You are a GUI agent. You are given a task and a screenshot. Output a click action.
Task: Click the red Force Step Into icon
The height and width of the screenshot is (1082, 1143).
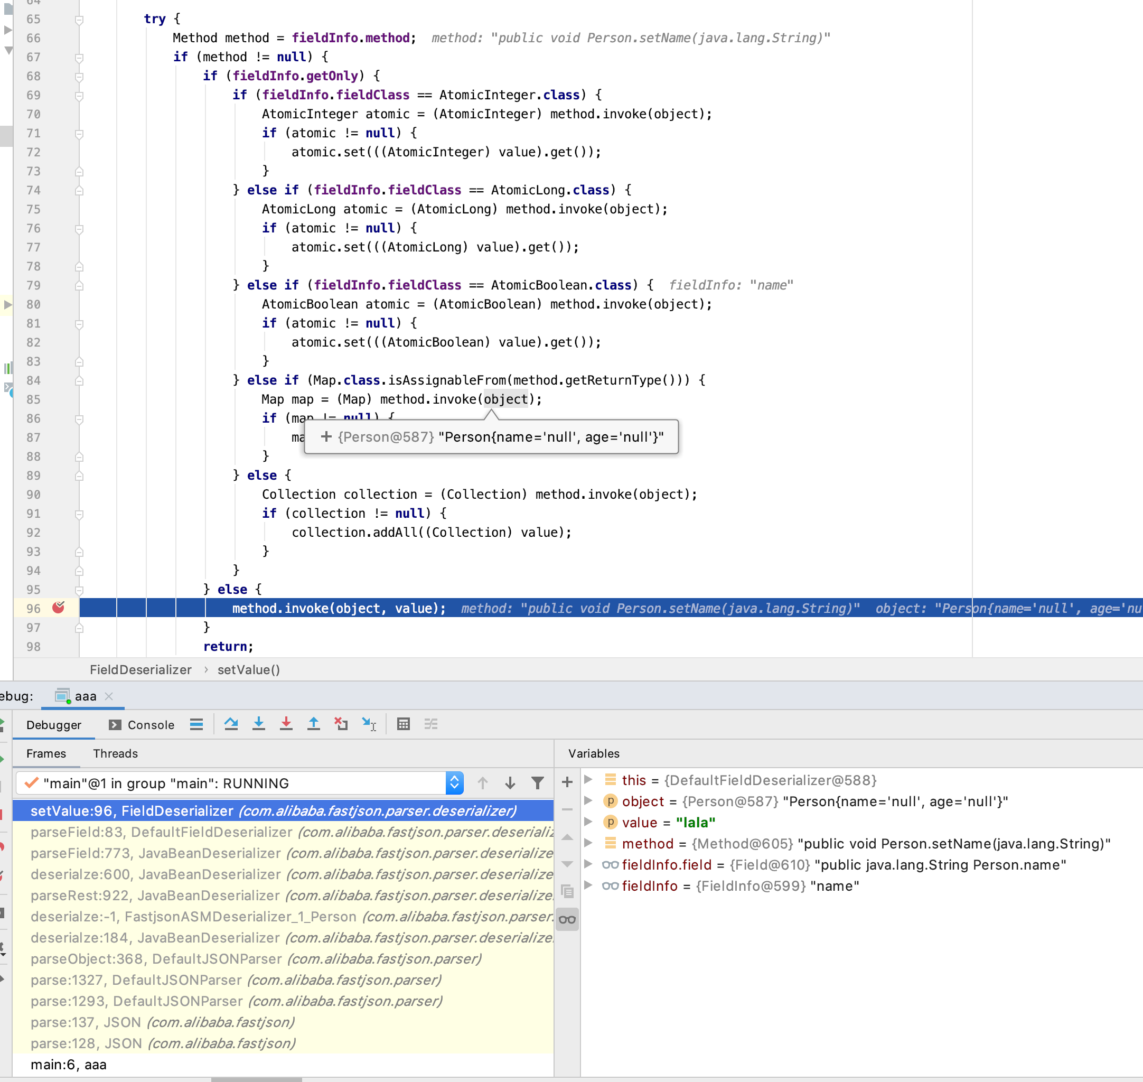tap(286, 724)
